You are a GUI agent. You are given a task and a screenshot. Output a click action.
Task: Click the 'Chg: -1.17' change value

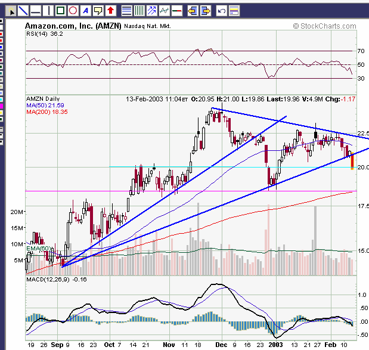340,99
